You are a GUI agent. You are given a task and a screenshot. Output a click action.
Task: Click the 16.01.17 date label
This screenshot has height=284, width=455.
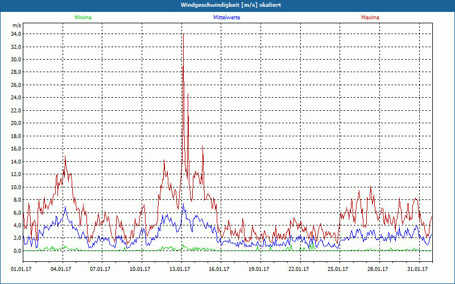(x=219, y=269)
